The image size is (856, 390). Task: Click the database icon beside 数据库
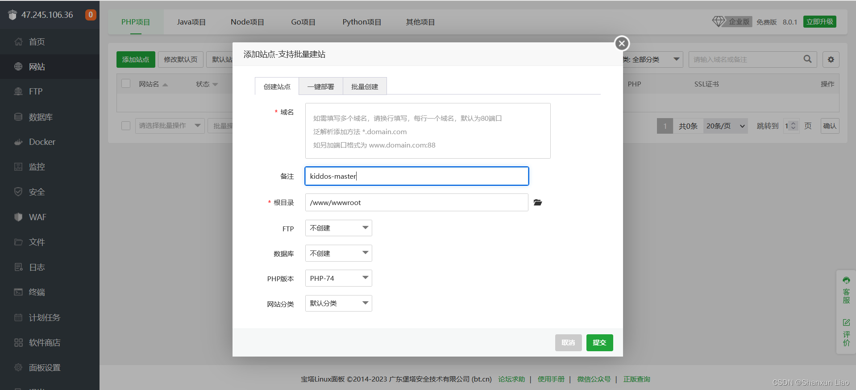(18, 117)
